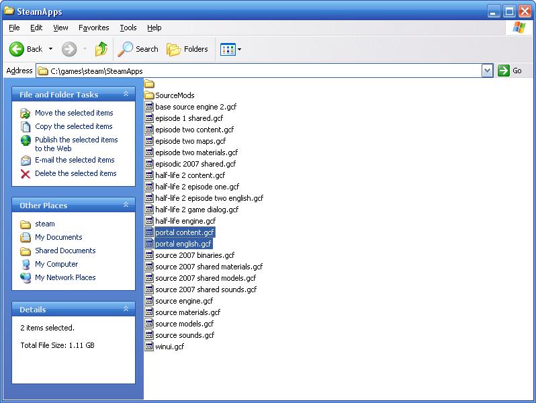Click the highlighted portal english.gcf icon
Image resolution: width=536 pixels, height=403 pixels.
point(149,243)
